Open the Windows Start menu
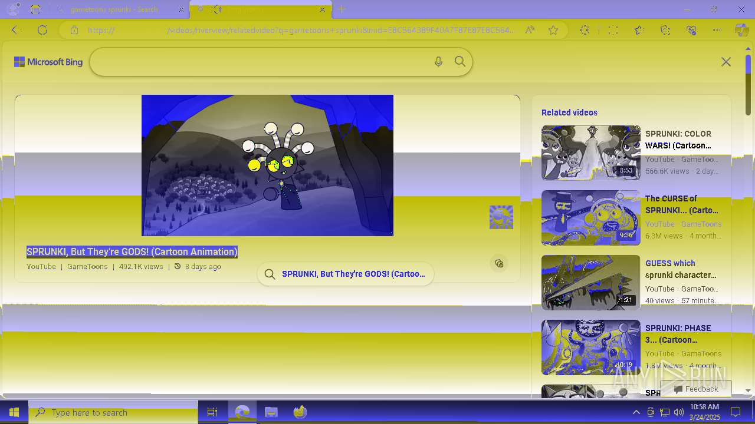The image size is (755, 424). click(14, 412)
